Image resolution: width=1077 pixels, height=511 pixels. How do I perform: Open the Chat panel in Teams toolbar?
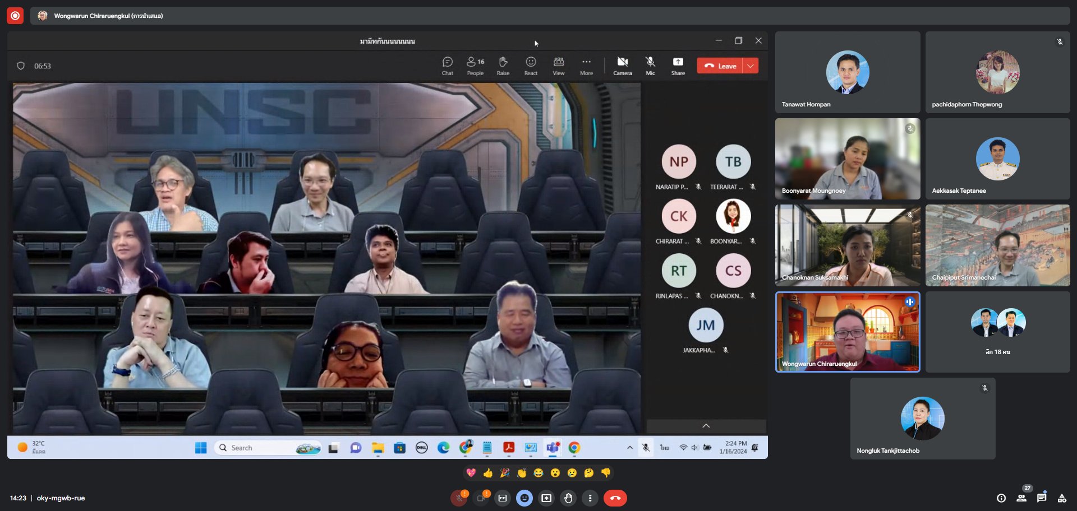pyautogui.click(x=447, y=66)
